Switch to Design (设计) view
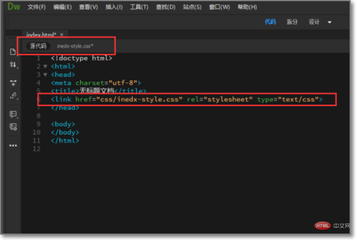Screen dimensions: 356x240 [314, 22]
